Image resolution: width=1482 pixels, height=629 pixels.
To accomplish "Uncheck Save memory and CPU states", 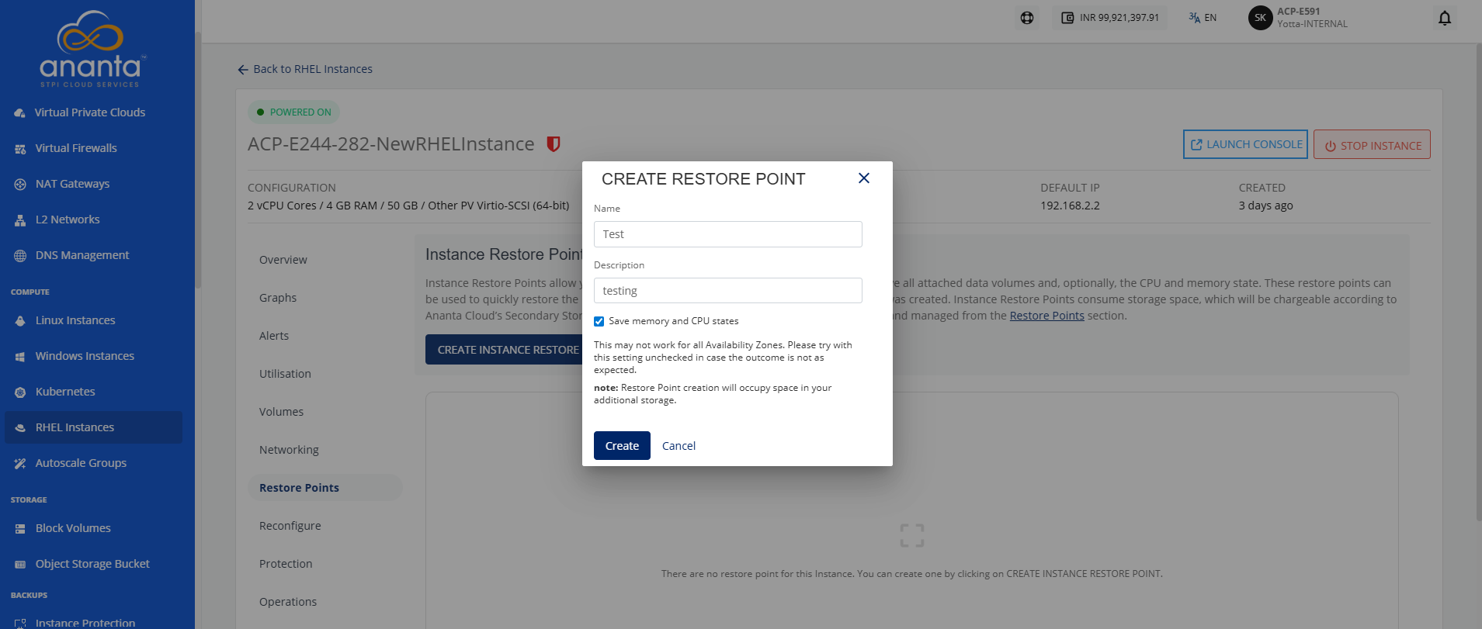I will 599,321.
